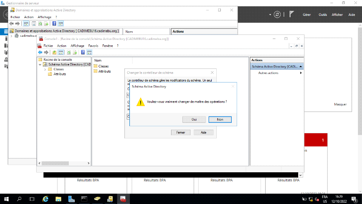Switch to red toolbox MMC taskbar icon
Image resolution: width=362 pixels, height=204 pixels.
pos(123,199)
